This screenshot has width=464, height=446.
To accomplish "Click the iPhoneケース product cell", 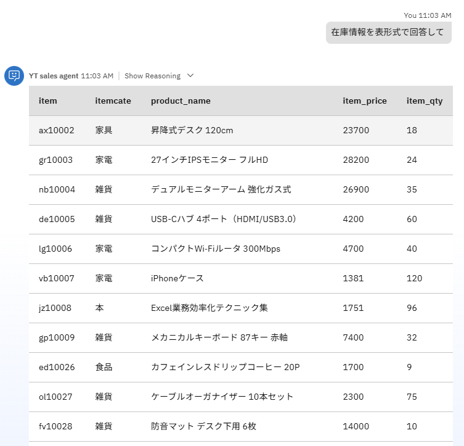I will tap(177, 279).
